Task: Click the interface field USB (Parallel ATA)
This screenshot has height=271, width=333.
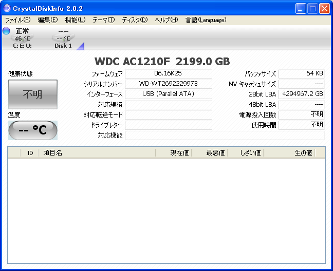Action: 168,94
